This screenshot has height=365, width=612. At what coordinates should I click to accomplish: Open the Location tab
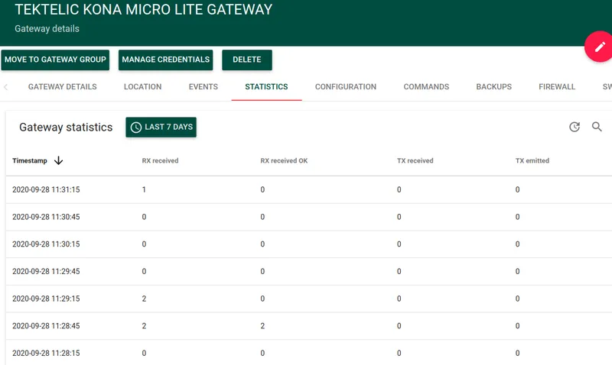(x=143, y=87)
